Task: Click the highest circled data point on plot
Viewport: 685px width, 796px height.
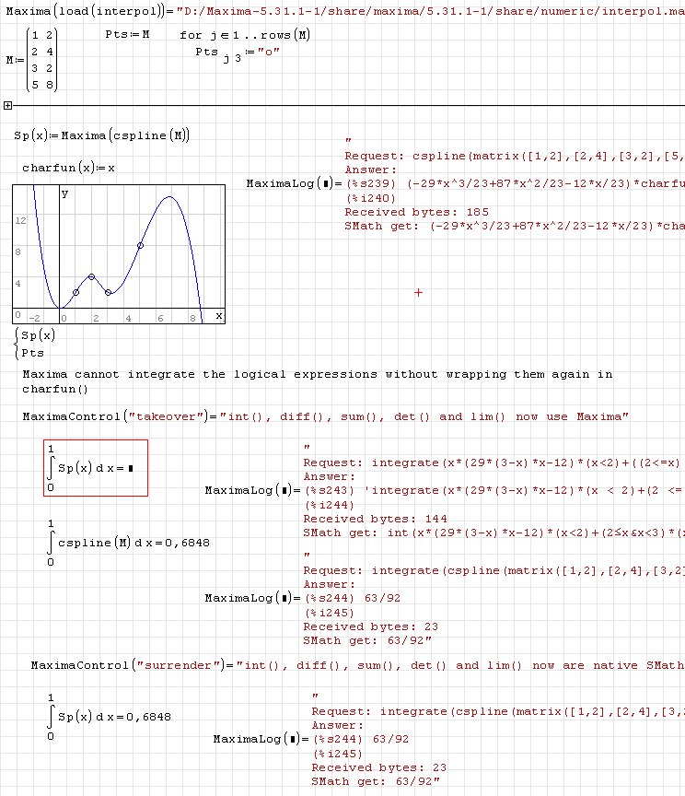Action: coord(140,245)
